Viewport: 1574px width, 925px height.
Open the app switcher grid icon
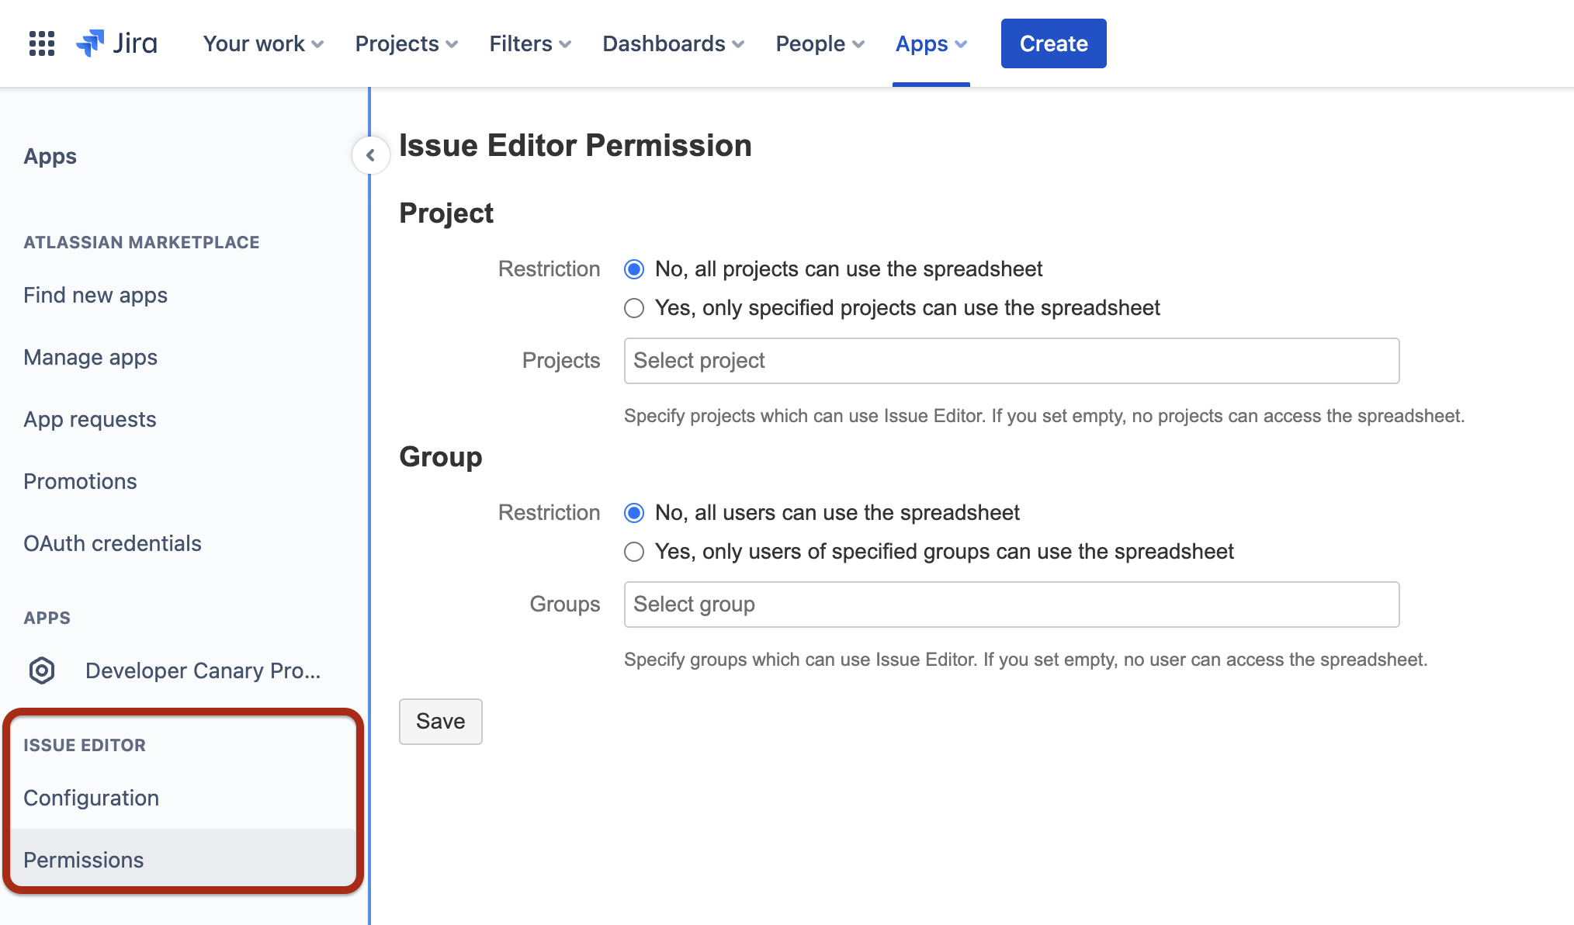(42, 43)
